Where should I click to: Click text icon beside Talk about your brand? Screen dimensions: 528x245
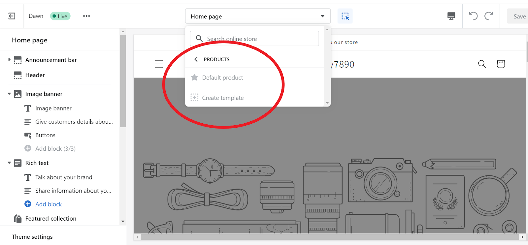pyautogui.click(x=28, y=177)
